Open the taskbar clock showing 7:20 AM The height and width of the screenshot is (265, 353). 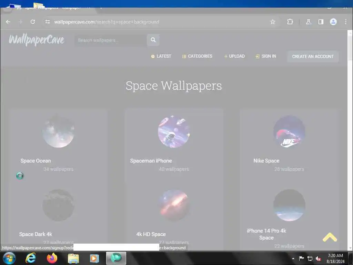point(335,258)
